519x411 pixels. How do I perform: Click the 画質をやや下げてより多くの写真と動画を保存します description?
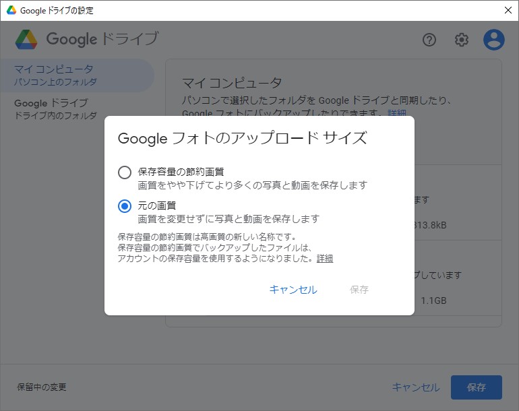click(253, 185)
